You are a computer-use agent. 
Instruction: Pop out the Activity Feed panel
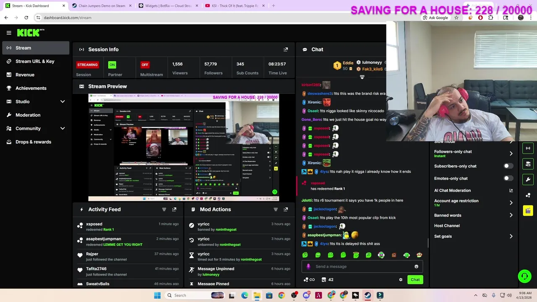click(174, 209)
